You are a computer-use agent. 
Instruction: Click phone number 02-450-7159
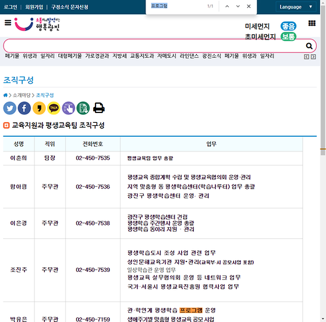pyautogui.click(x=93, y=319)
